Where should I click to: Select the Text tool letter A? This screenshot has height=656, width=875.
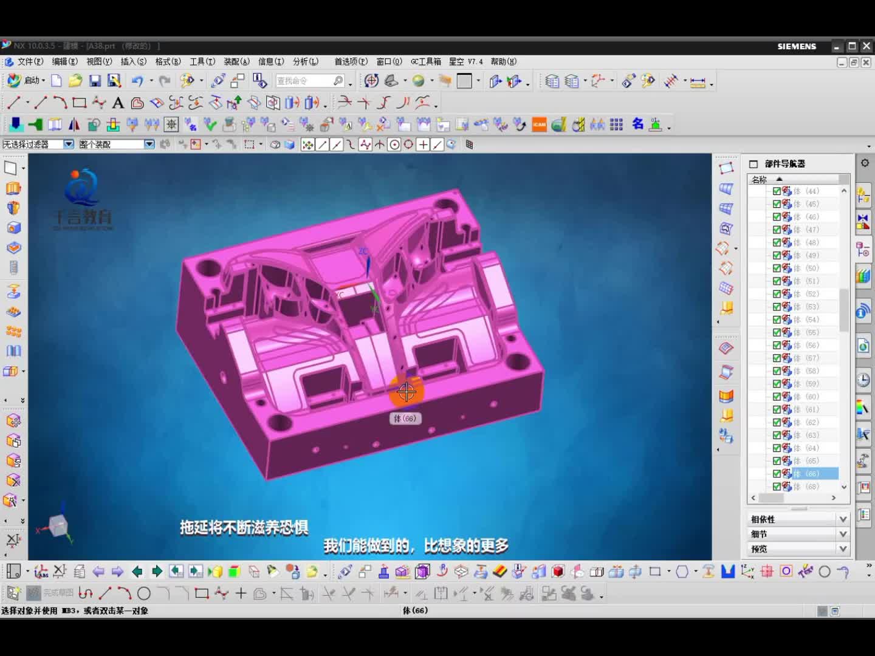tap(118, 103)
